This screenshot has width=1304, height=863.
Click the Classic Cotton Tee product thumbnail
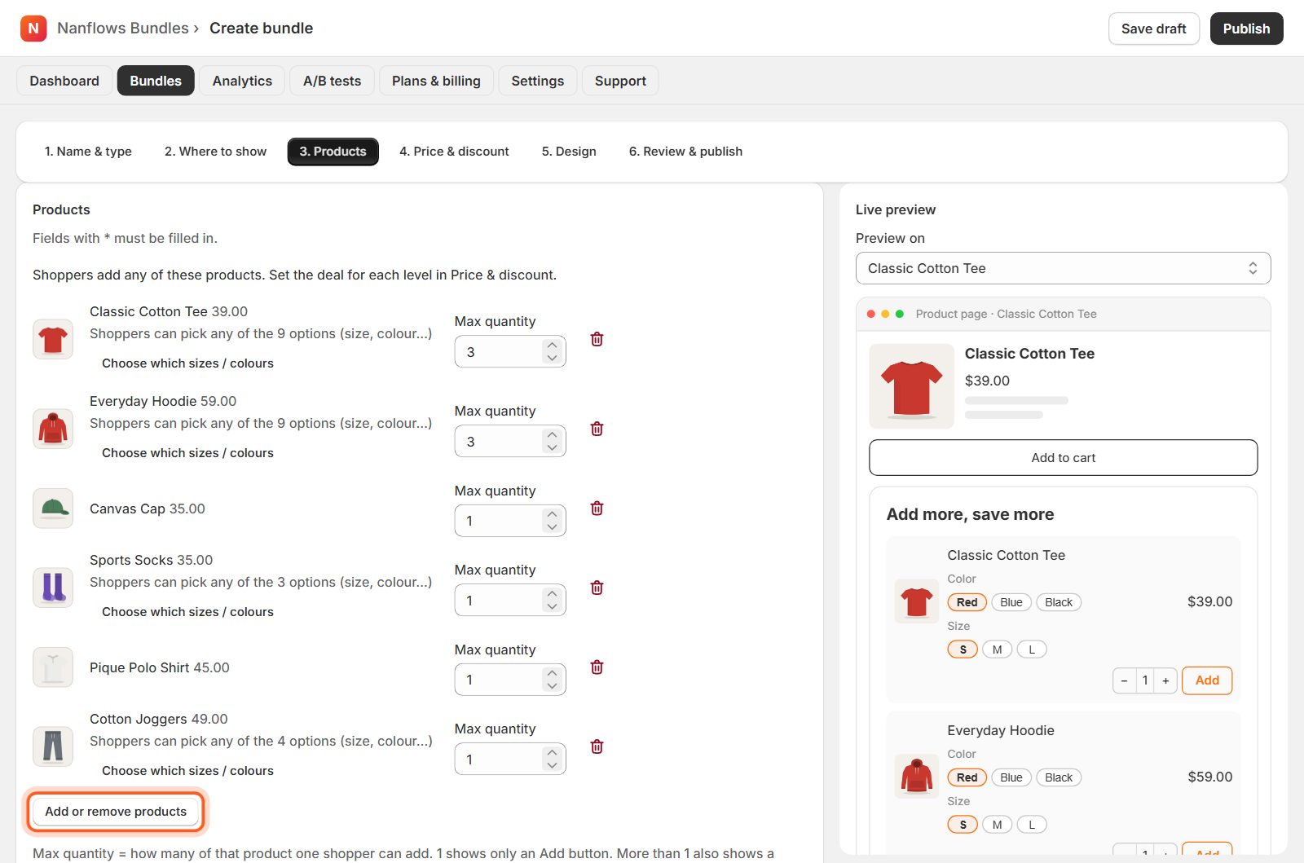pyautogui.click(x=53, y=339)
